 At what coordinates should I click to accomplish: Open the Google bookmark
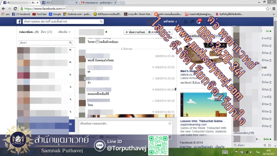point(55,14)
